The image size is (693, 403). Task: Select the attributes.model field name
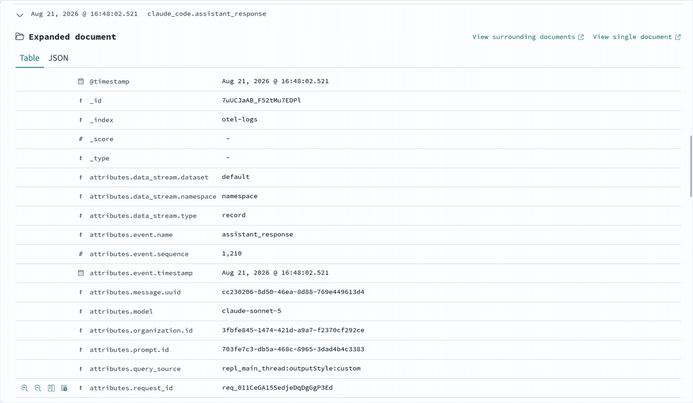click(x=121, y=312)
